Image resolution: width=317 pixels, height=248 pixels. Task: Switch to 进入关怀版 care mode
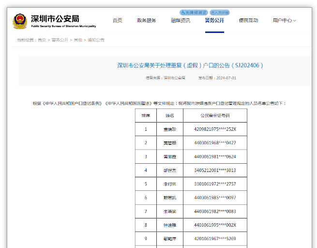(220, 13)
